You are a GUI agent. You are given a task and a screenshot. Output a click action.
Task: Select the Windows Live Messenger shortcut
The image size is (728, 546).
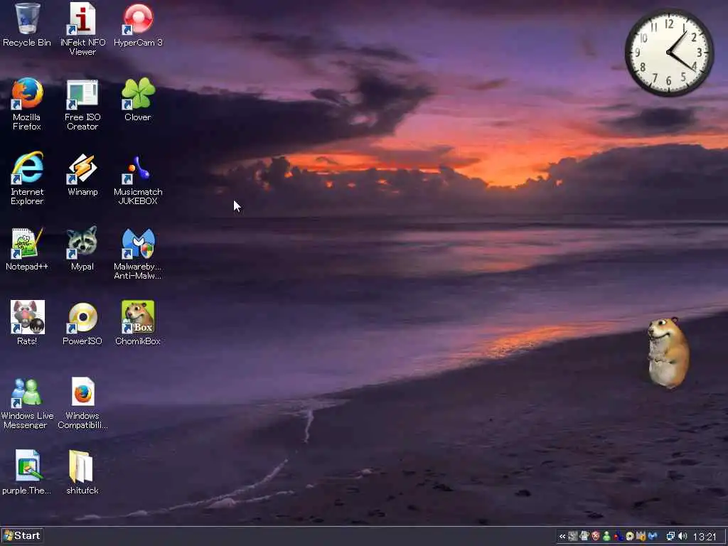pyautogui.click(x=27, y=403)
